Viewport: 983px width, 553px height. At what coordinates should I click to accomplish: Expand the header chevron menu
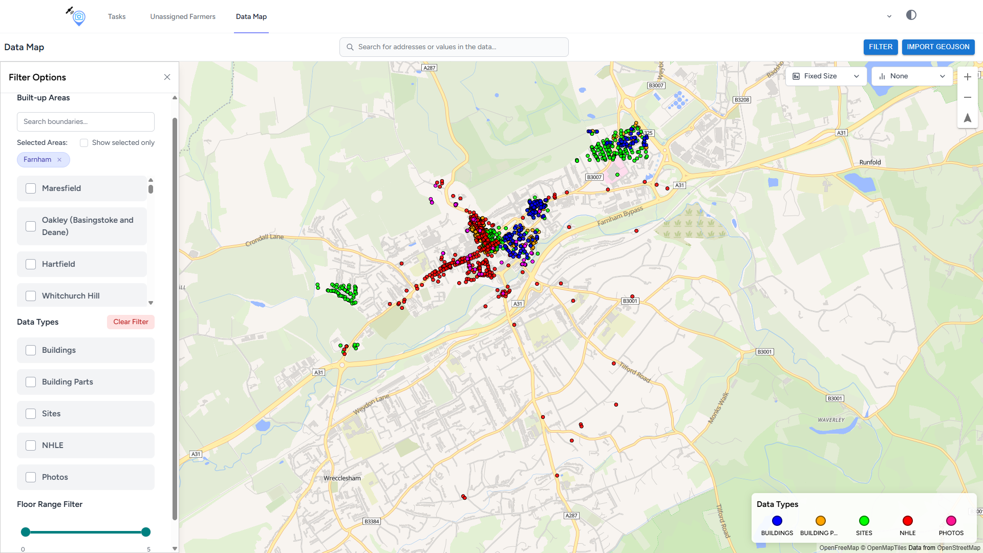tap(889, 16)
